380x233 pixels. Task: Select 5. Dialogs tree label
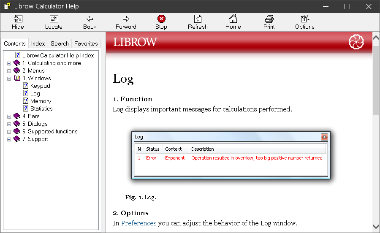(35, 124)
